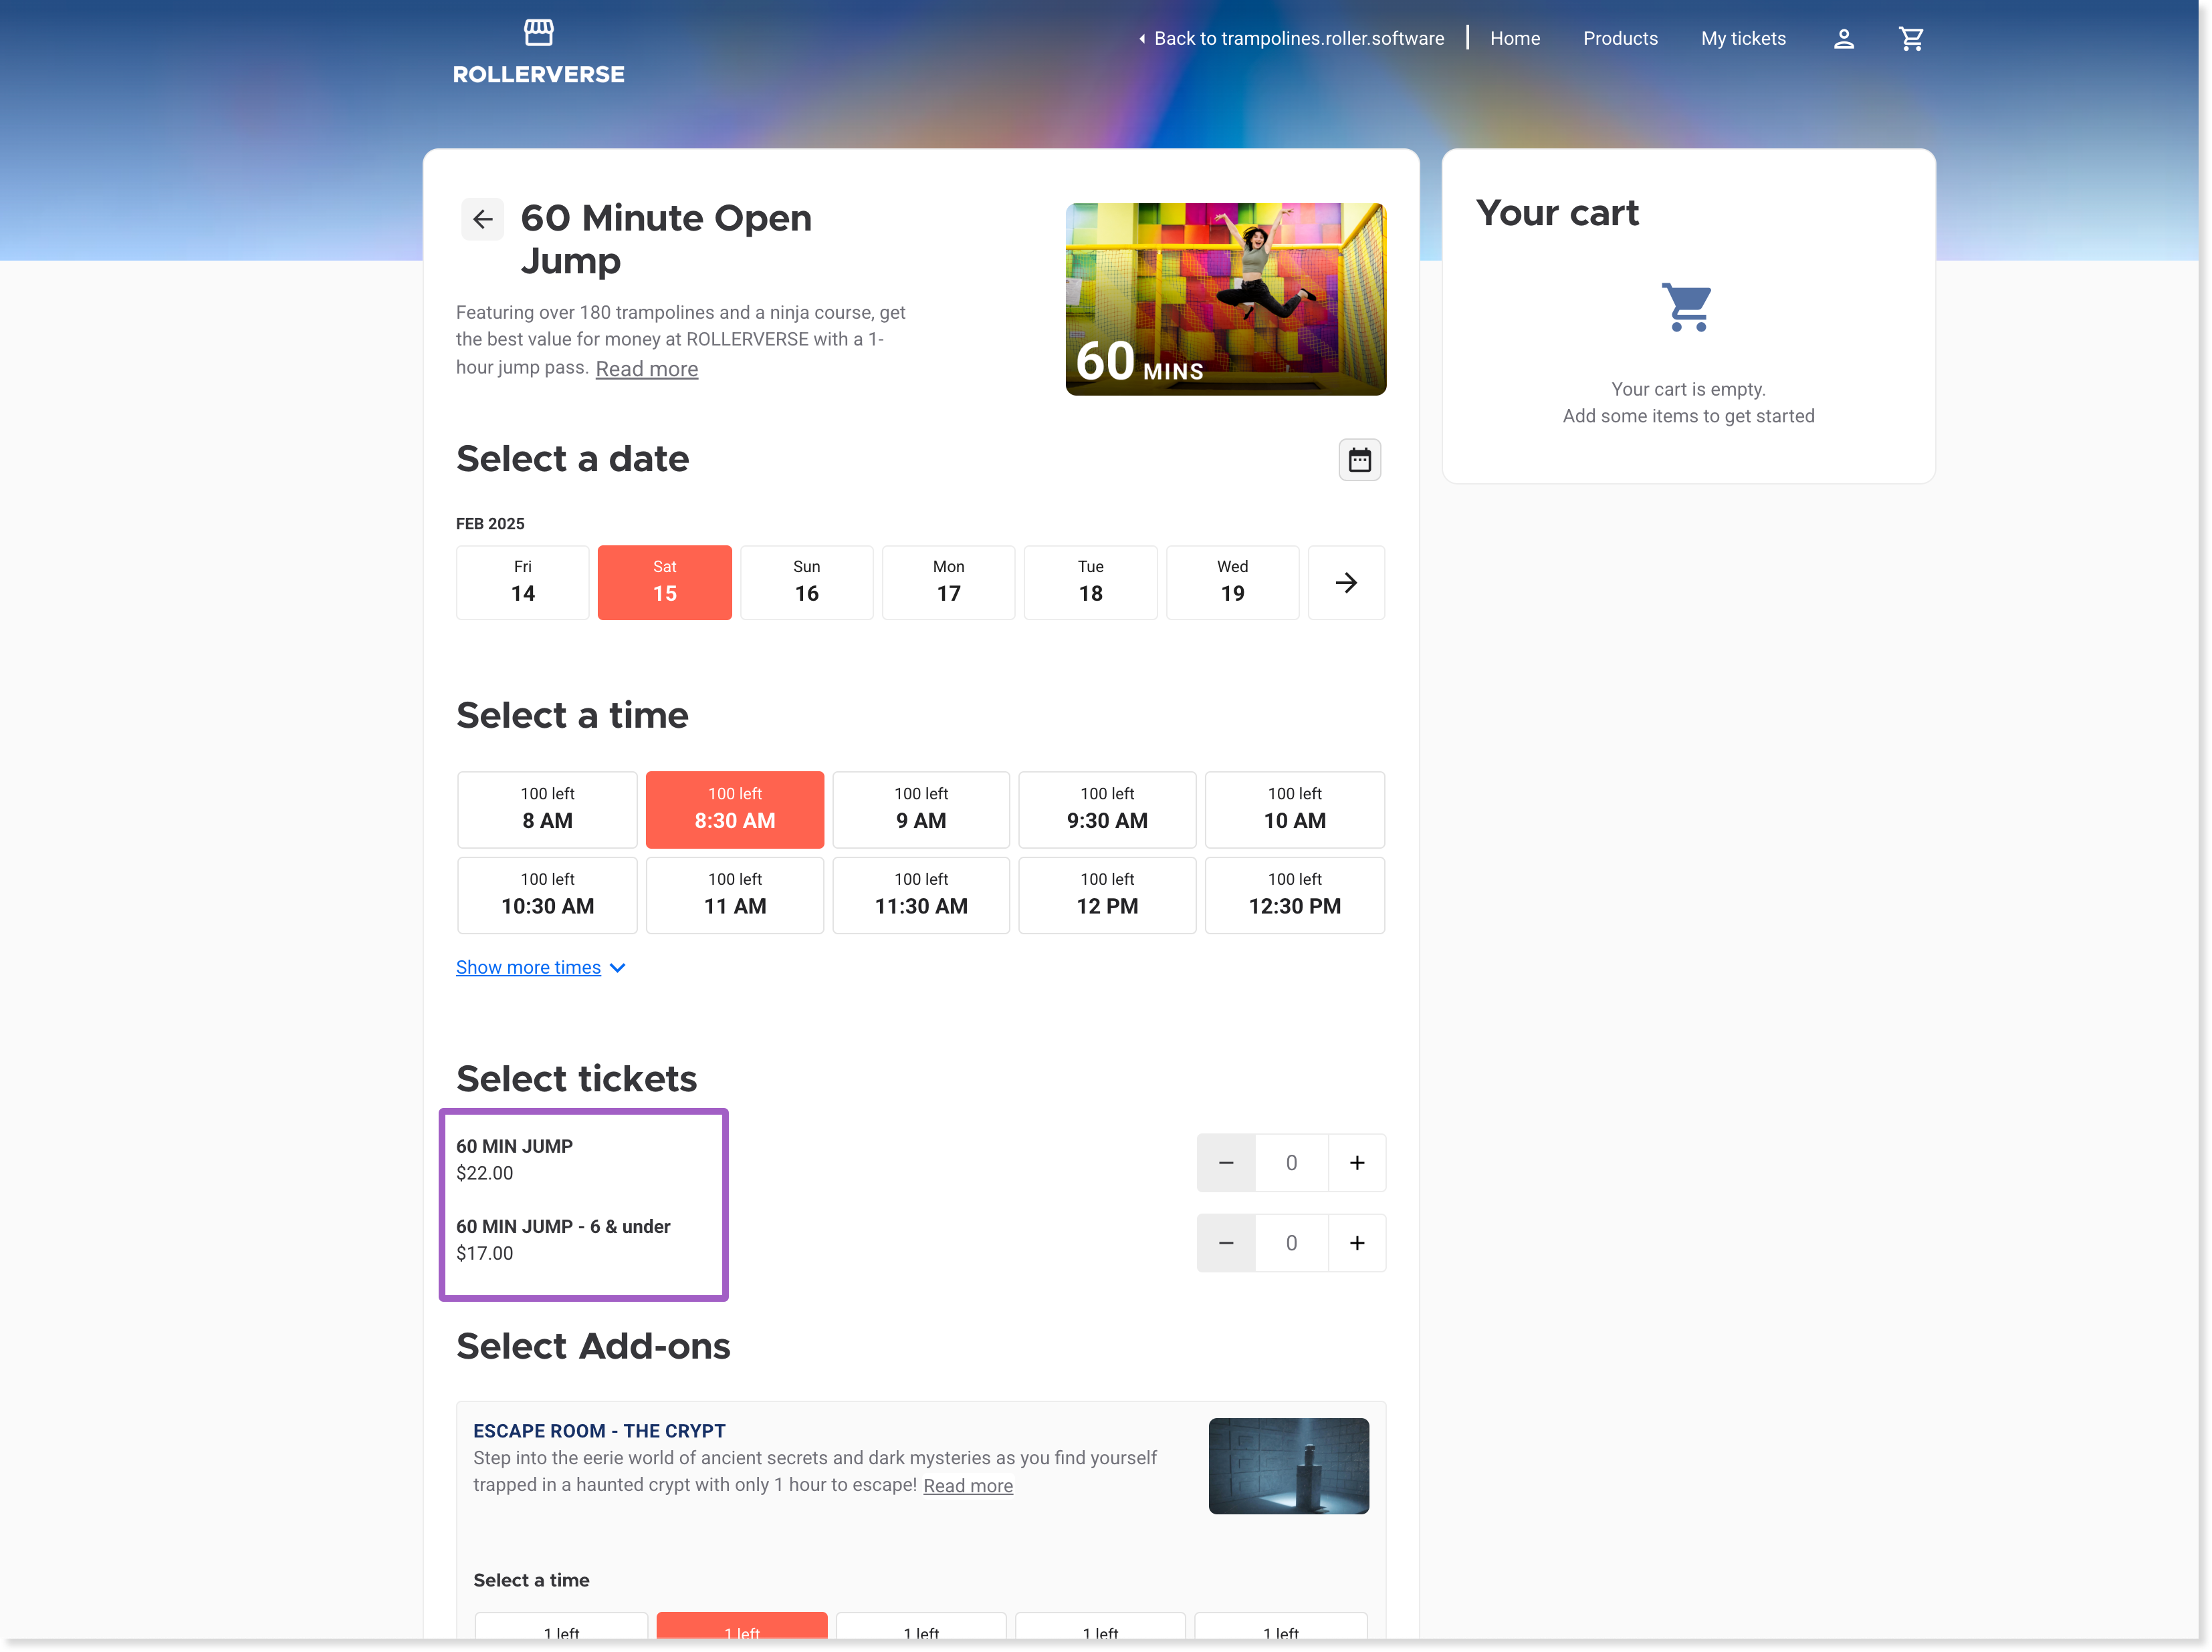Image resolution: width=2212 pixels, height=1652 pixels.
Task: Select Sun 16 date
Action: (806, 583)
